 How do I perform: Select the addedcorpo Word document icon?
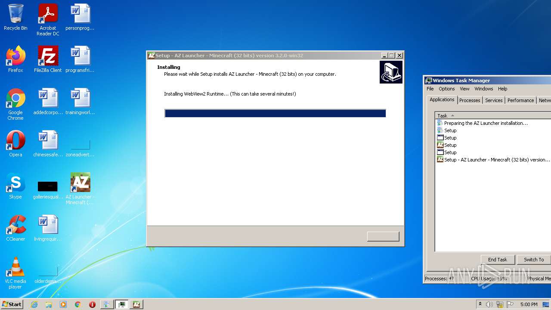[x=48, y=102]
